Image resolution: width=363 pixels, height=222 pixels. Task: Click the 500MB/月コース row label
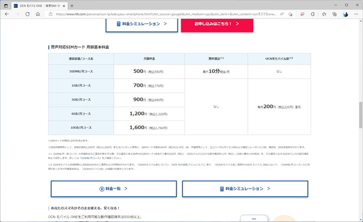[x=81, y=72]
